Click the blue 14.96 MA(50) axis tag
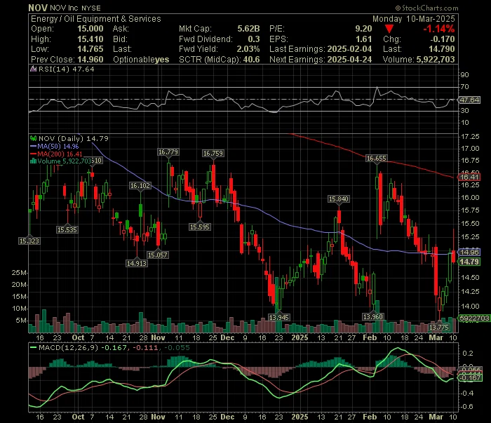491x423 pixels. 469,252
